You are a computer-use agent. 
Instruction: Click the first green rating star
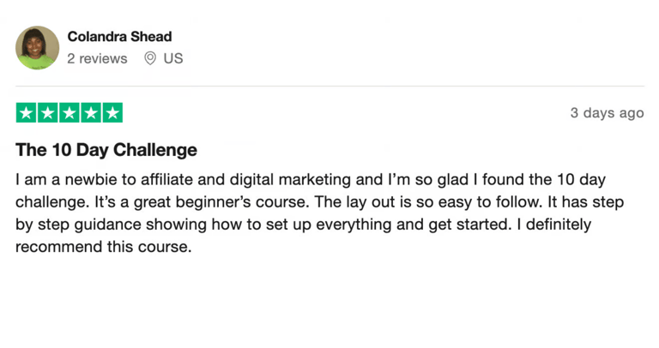point(27,112)
